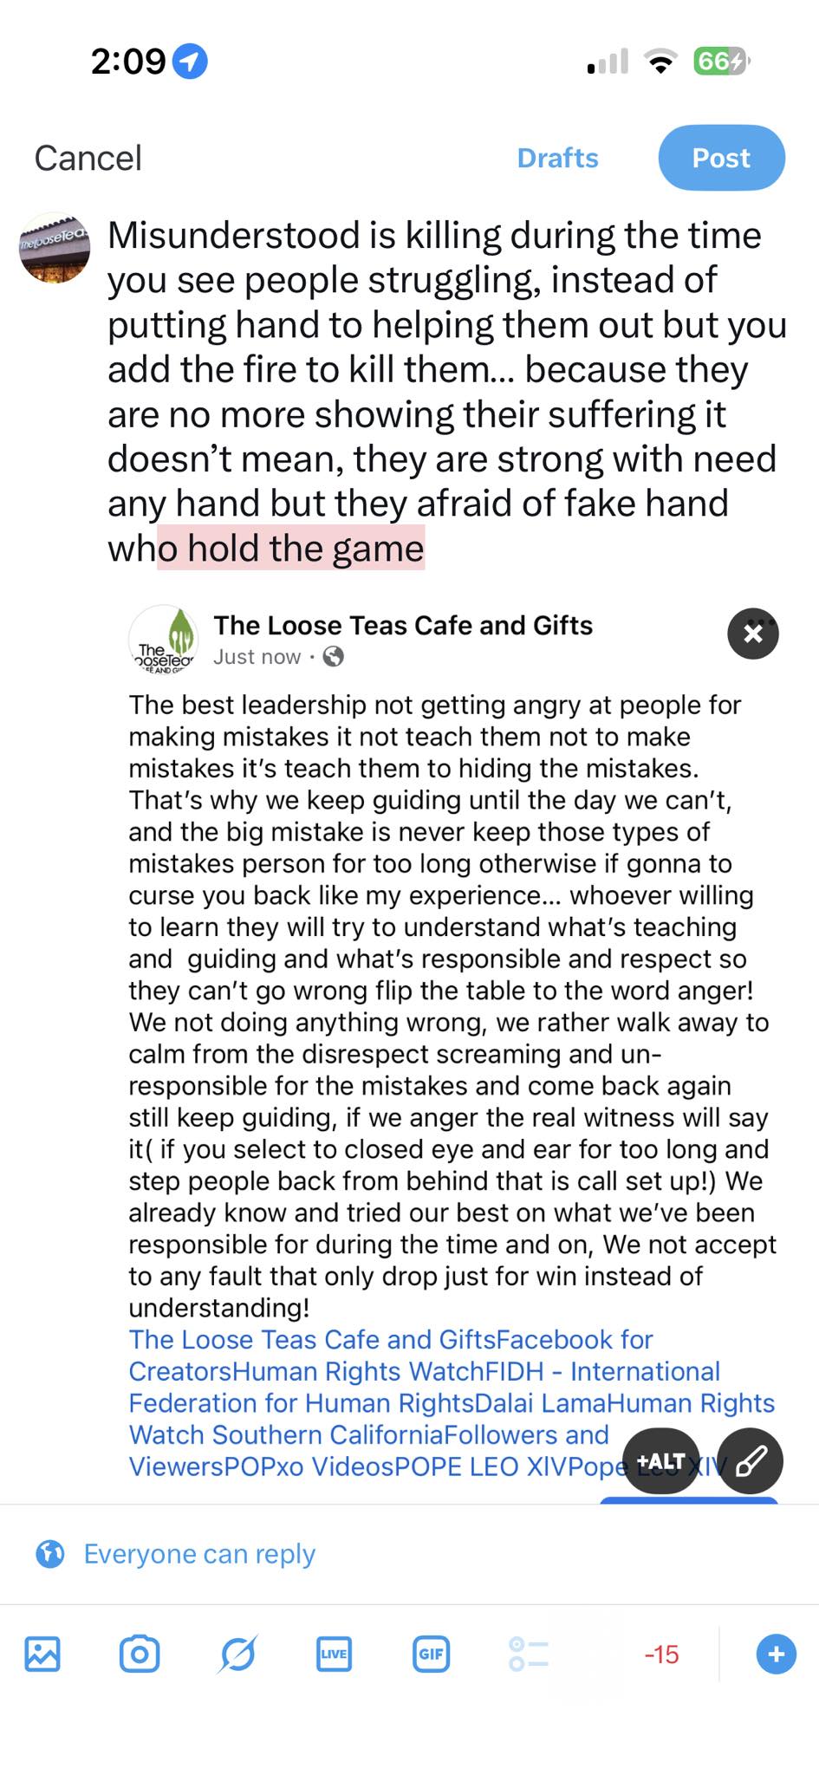819x1775 pixels.
Task: Change reply settings via Everyone can reply
Action: 198,1554
